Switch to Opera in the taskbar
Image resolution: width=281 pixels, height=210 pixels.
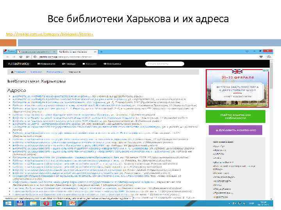coord(46,203)
